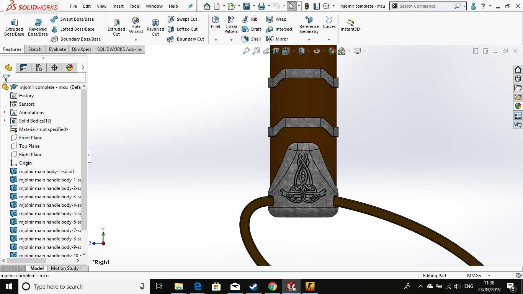Switch to the Motion Study 1 tab
This screenshot has width=523, height=294.
(66, 268)
